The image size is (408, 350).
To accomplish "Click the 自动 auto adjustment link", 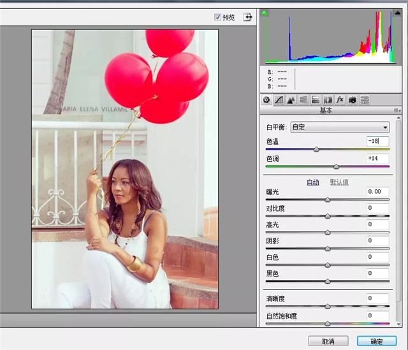I will pyautogui.click(x=312, y=182).
